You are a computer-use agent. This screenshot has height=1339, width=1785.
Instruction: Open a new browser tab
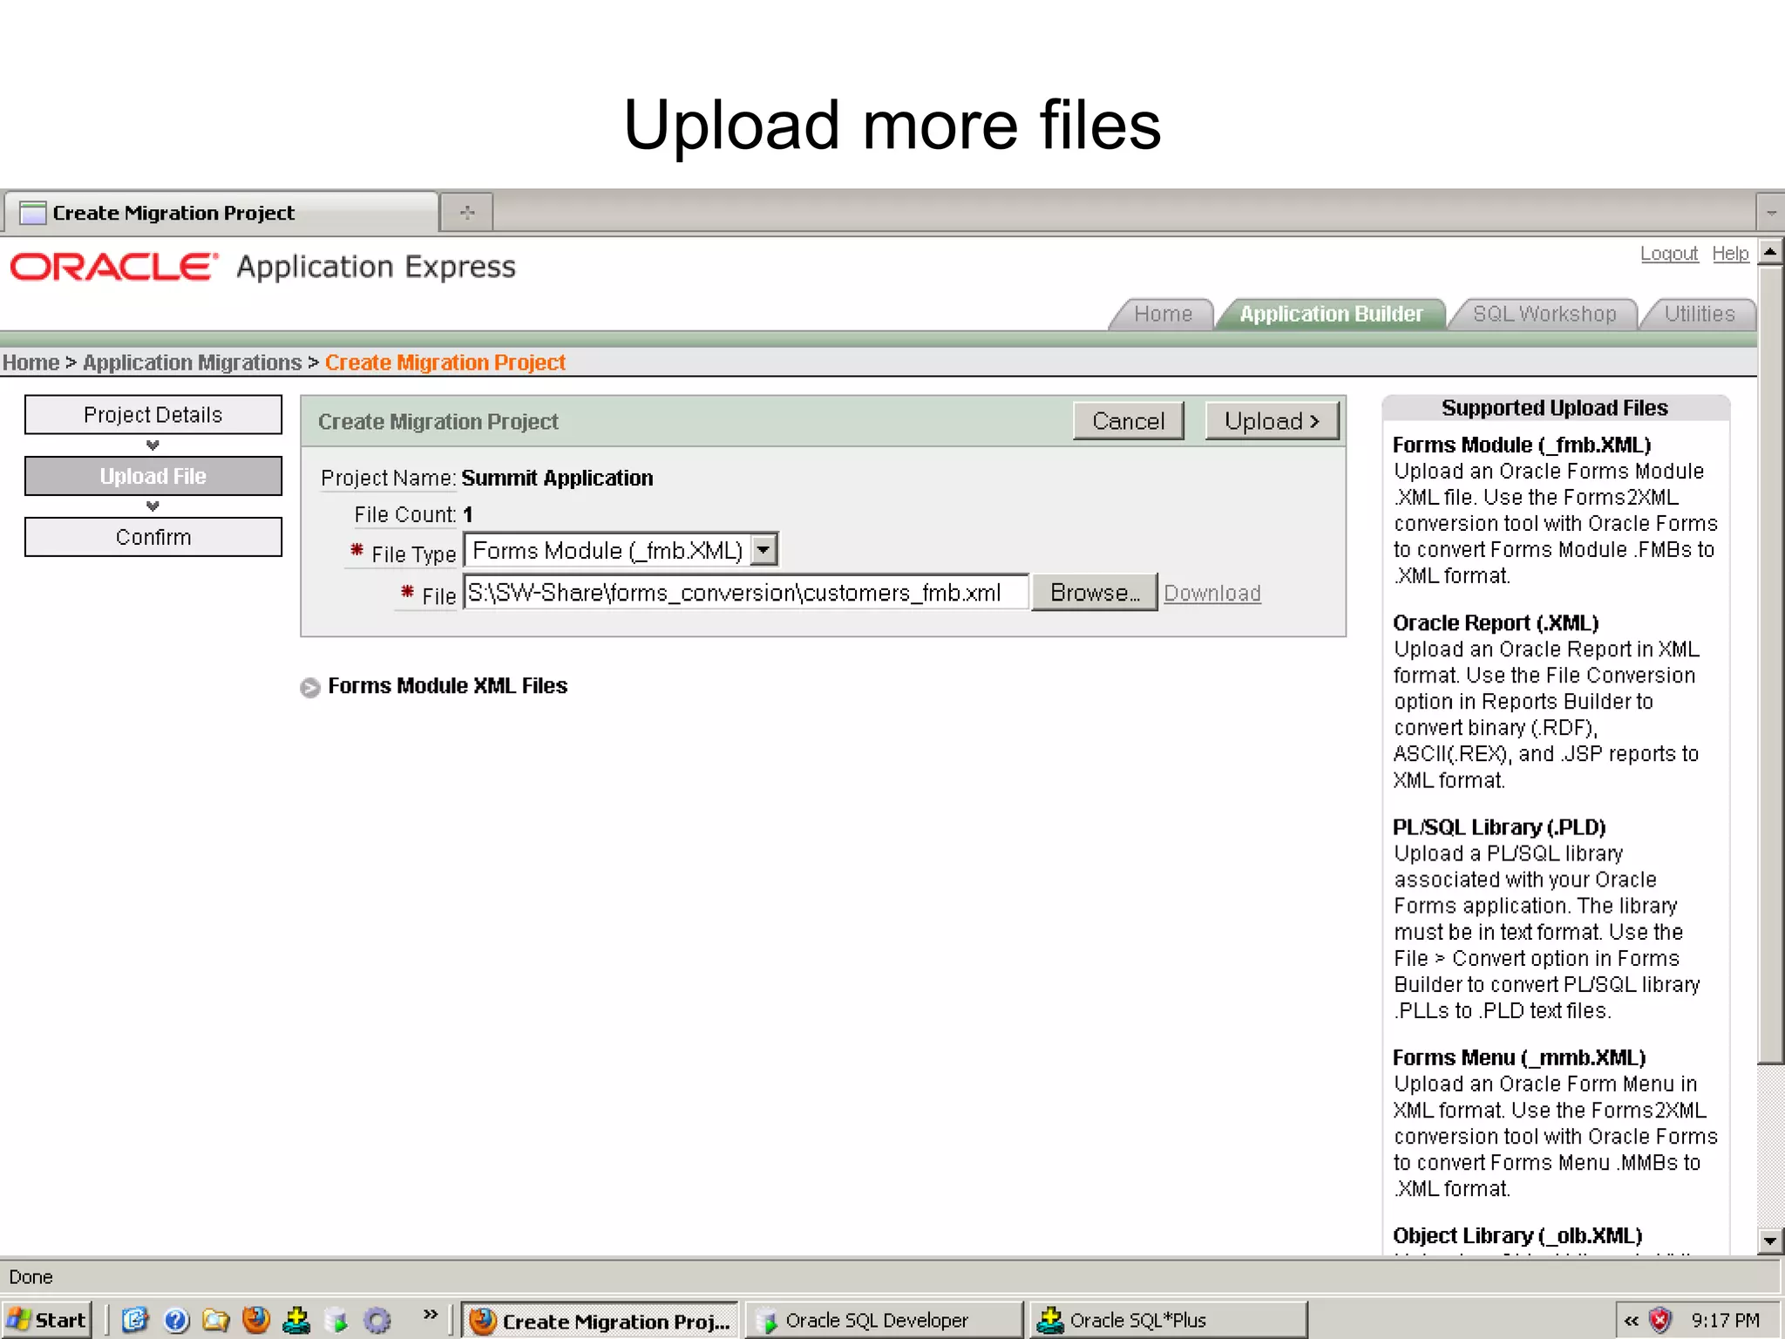coord(467,213)
